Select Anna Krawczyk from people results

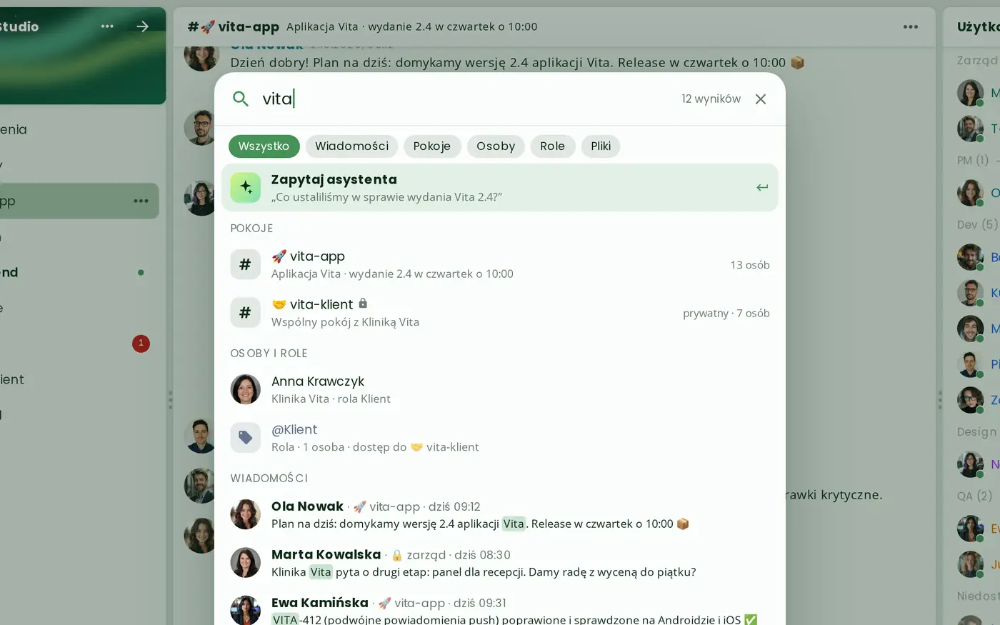pyautogui.click(x=499, y=389)
